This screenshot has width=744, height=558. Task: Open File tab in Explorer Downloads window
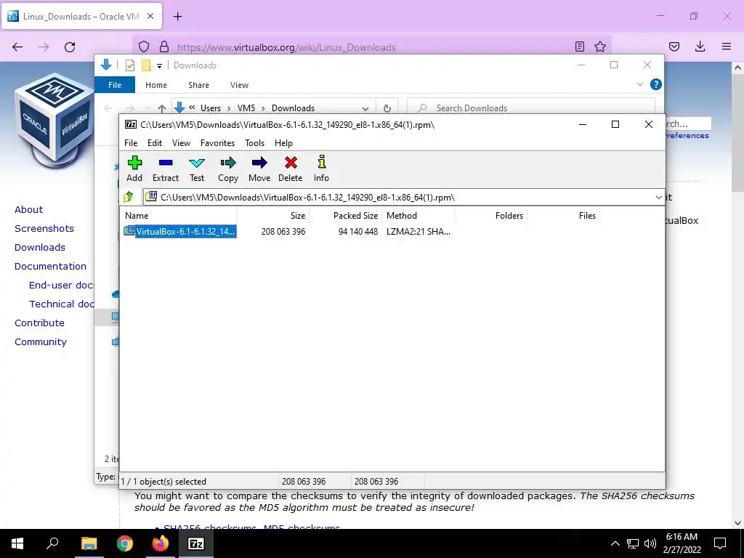[115, 85]
